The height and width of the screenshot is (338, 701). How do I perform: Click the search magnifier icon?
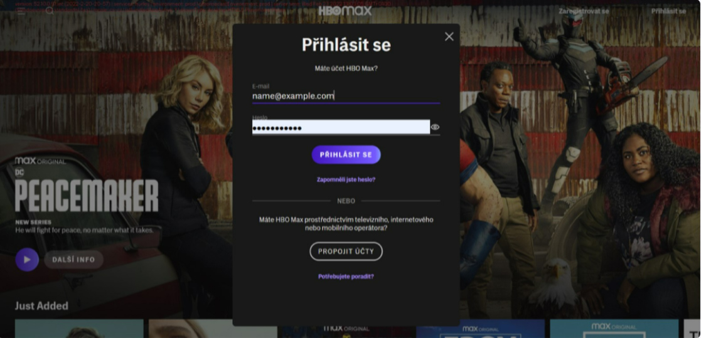pos(50,11)
